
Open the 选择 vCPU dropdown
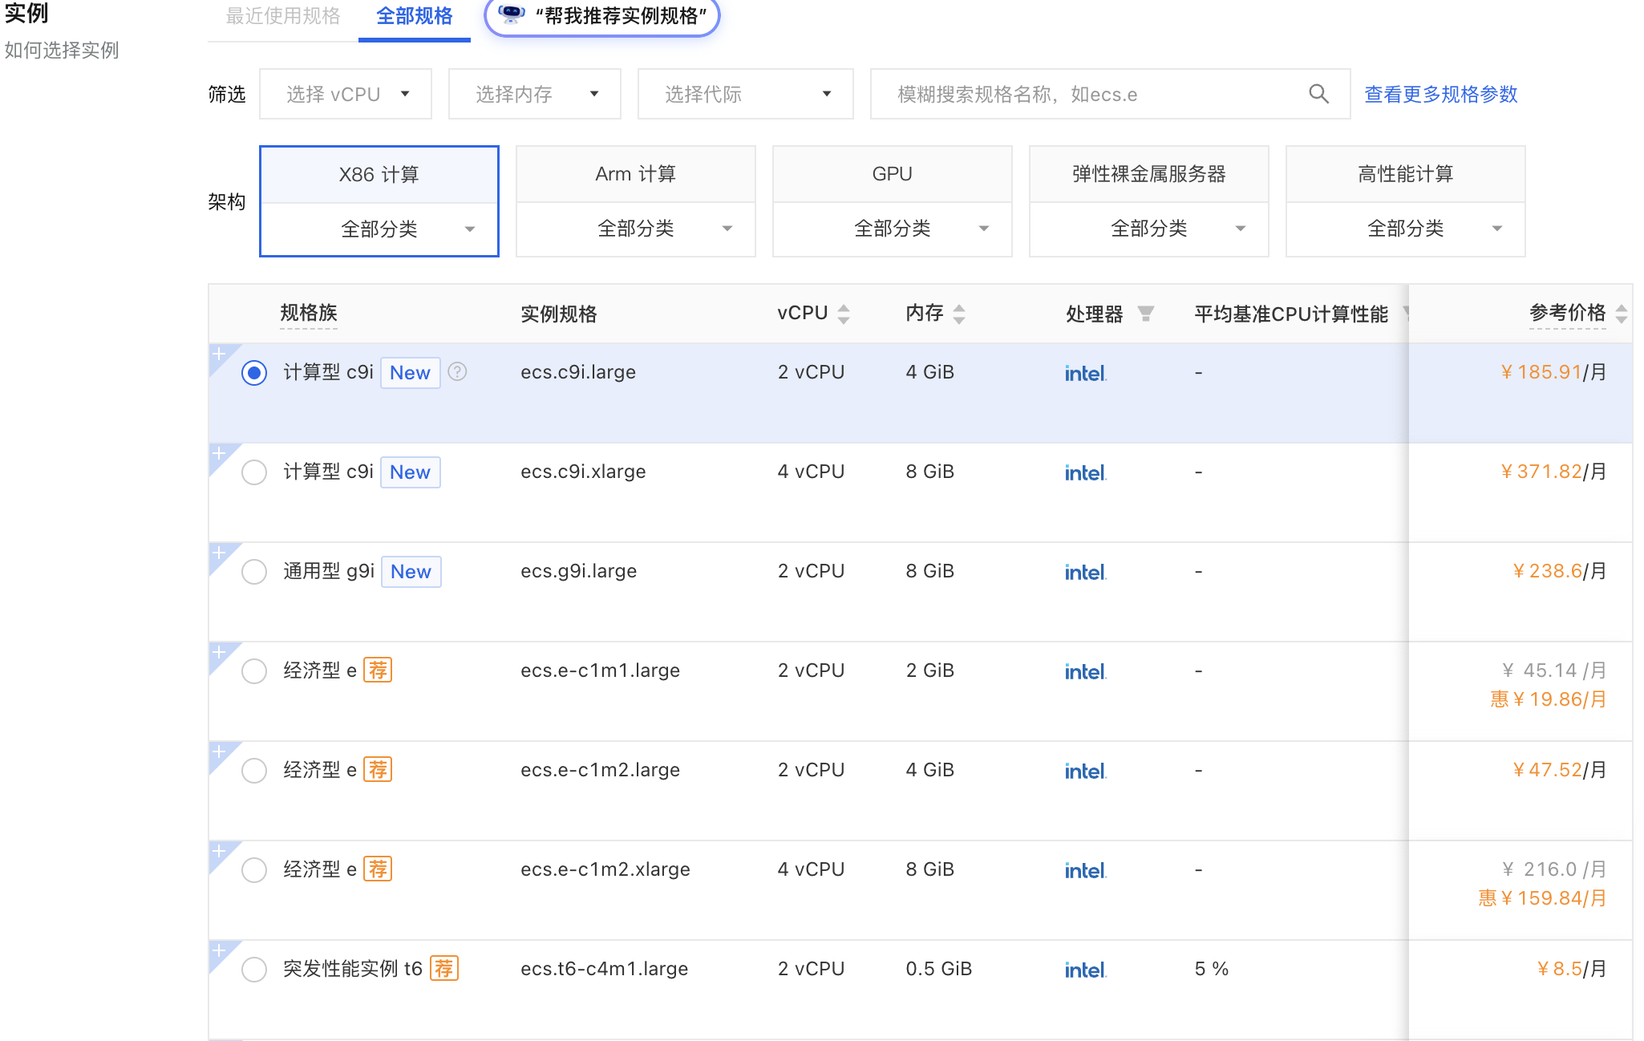pyautogui.click(x=345, y=94)
